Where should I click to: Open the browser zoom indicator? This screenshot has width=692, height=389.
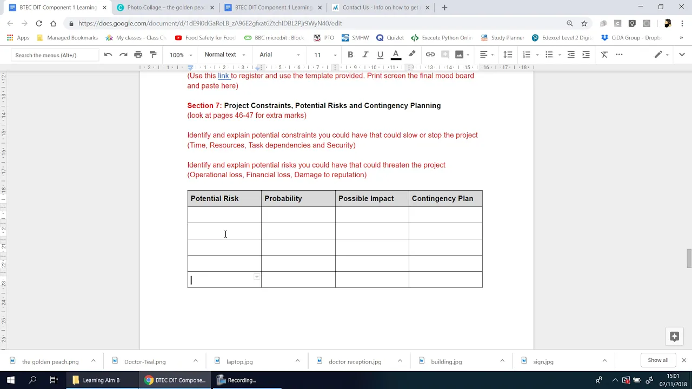569,23
